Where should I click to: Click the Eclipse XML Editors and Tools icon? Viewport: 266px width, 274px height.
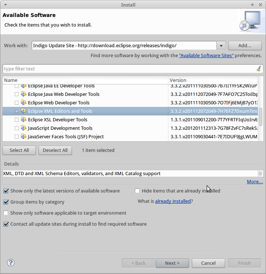tap(24, 111)
